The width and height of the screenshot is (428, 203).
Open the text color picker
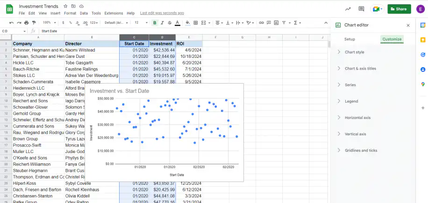coord(178,23)
